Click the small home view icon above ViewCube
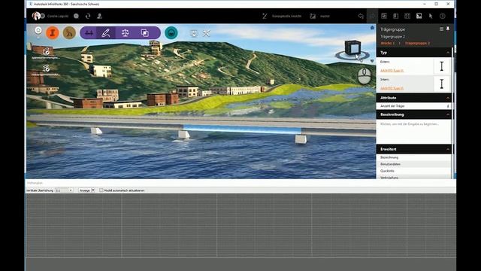Image resolution: width=481 pixels, height=271 pixels. (x=372, y=28)
